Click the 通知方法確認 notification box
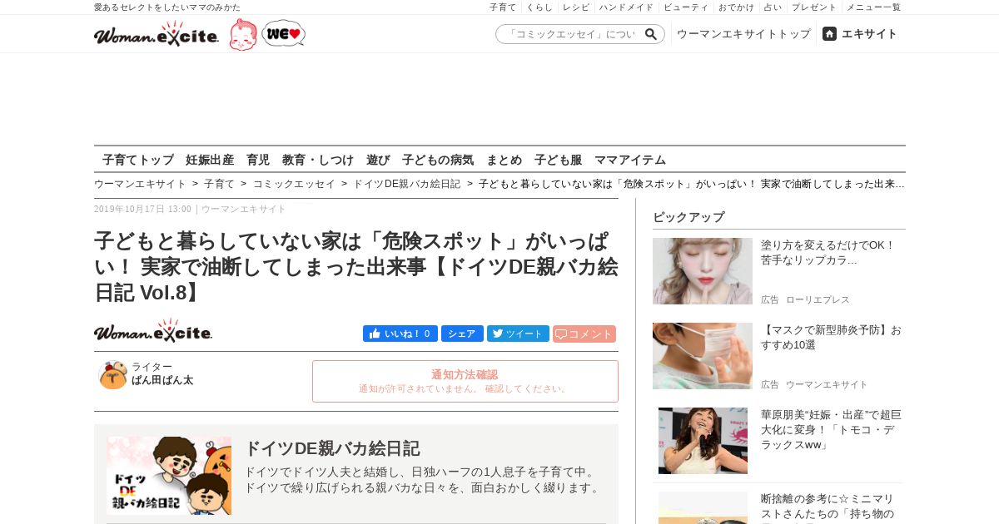999x524 pixels. (x=465, y=381)
